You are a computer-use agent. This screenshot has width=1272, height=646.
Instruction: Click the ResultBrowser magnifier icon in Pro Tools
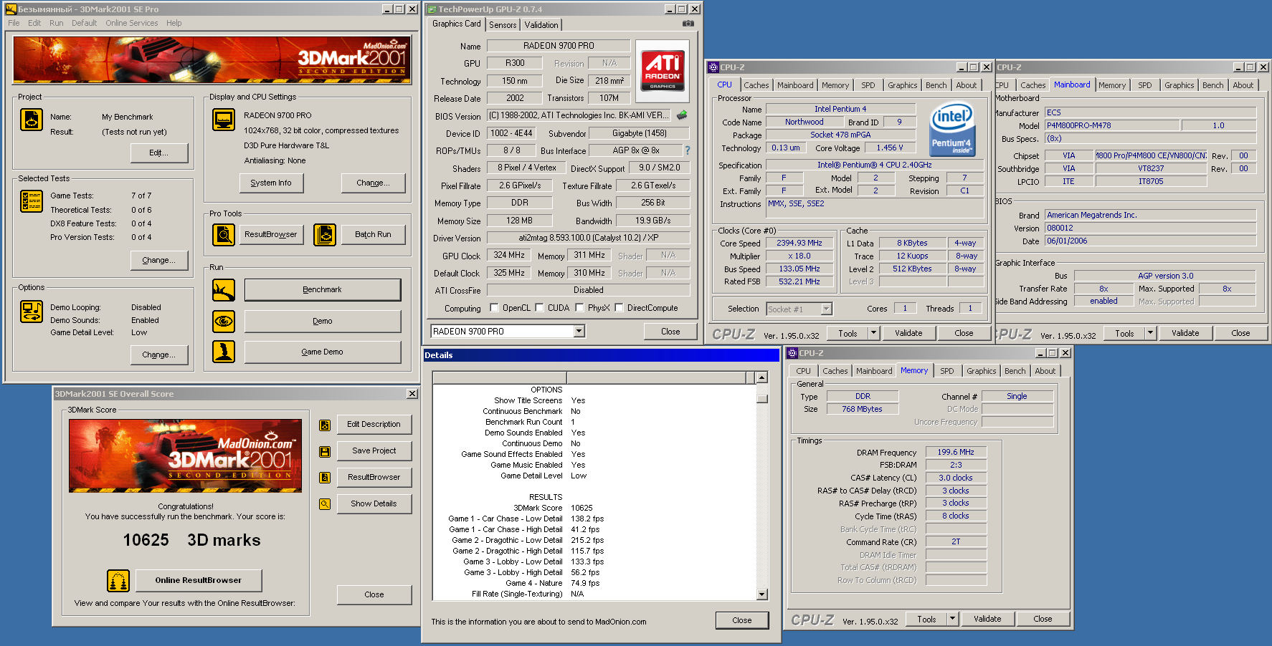(224, 235)
